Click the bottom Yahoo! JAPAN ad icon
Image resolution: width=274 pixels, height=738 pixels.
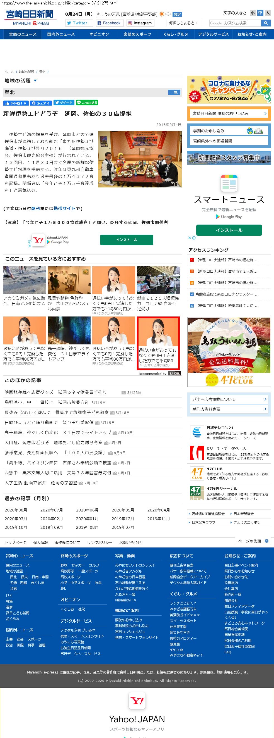tap(137, 701)
